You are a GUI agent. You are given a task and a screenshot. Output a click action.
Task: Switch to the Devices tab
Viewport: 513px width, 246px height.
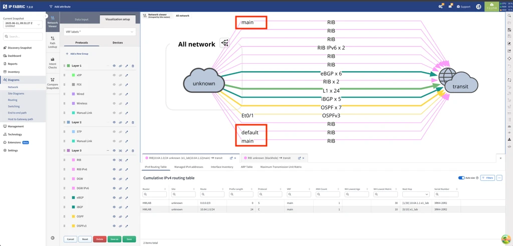click(x=118, y=43)
